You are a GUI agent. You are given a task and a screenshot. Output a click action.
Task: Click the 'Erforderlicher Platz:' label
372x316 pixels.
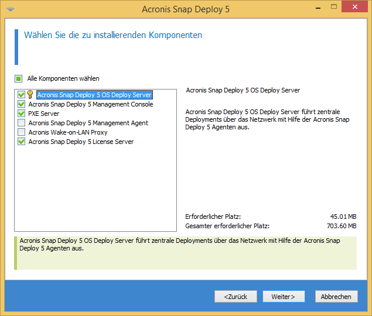[x=213, y=217]
